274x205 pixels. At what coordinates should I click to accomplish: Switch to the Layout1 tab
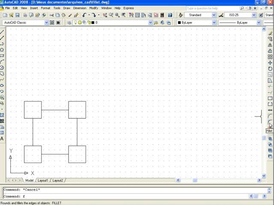point(43,181)
